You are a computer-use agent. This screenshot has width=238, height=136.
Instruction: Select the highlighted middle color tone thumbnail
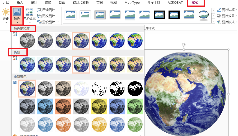pyautogui.click(x=81, y=65)
